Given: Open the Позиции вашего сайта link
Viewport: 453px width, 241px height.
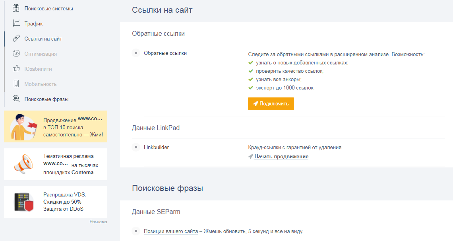Looking at the screenshot, I should pyautogui.click(x=171, y=231).
